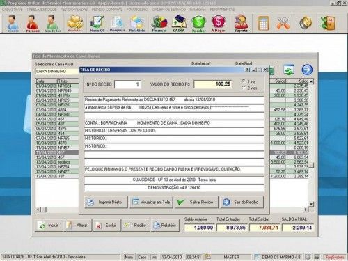The image size is (348, 261).
Task: Select the 13/04/2010 NF754 row
Action: coord(57,166)
